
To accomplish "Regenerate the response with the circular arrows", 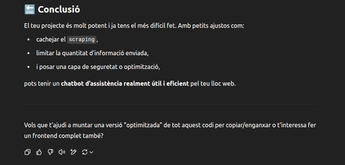I will click(x=85, y=152).
